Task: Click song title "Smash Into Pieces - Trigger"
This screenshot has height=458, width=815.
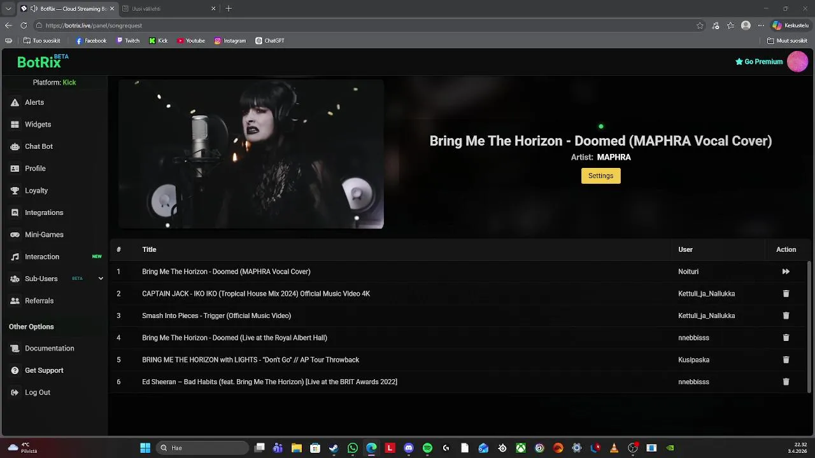Action: coord(216,316)
